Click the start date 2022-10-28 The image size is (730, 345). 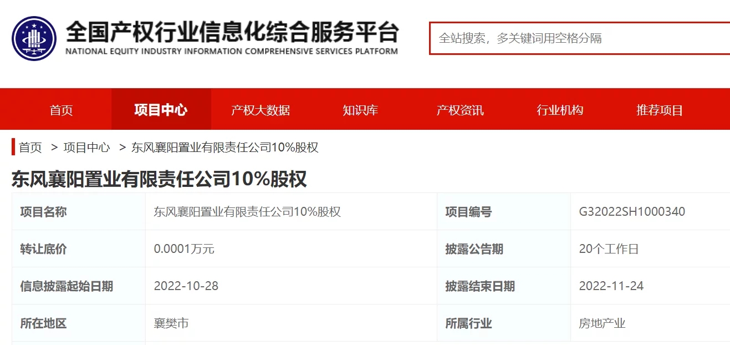pyautogui.click(x=186, y=286)
